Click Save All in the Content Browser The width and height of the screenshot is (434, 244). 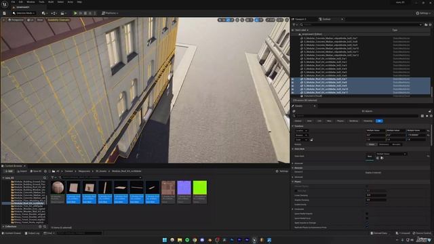click(x=35, y=171)
